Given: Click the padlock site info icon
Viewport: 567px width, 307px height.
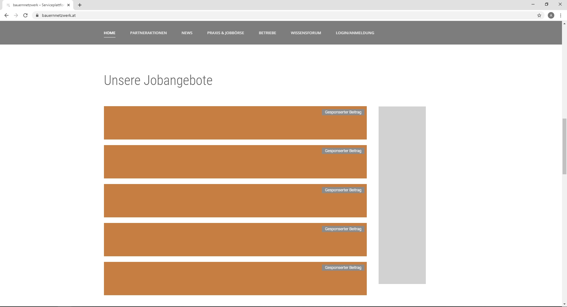Looking at the screenshot, I should coord(37,15).
